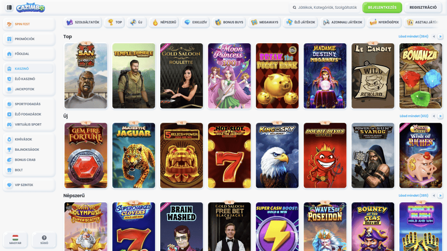Viewport: 447px width, 251px height.
Task: Select the Szolgáltatók category tab
Action: click(x=83, y=22)
